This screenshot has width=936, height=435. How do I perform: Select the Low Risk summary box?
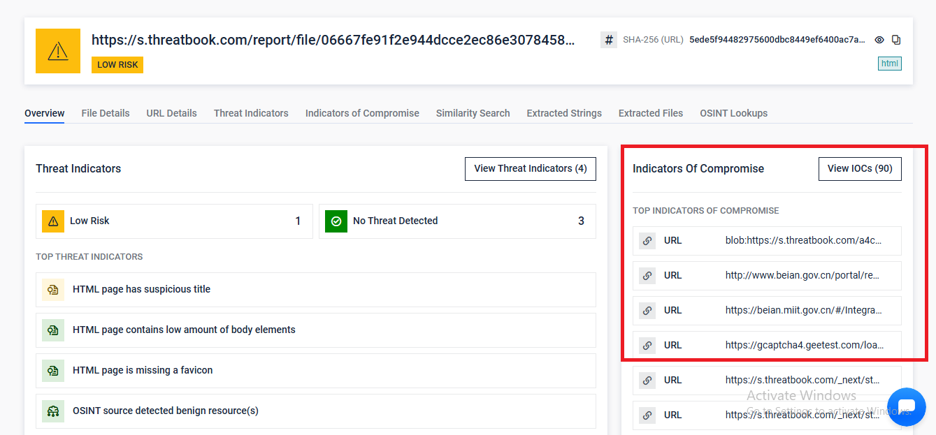[x=174, y=221]
